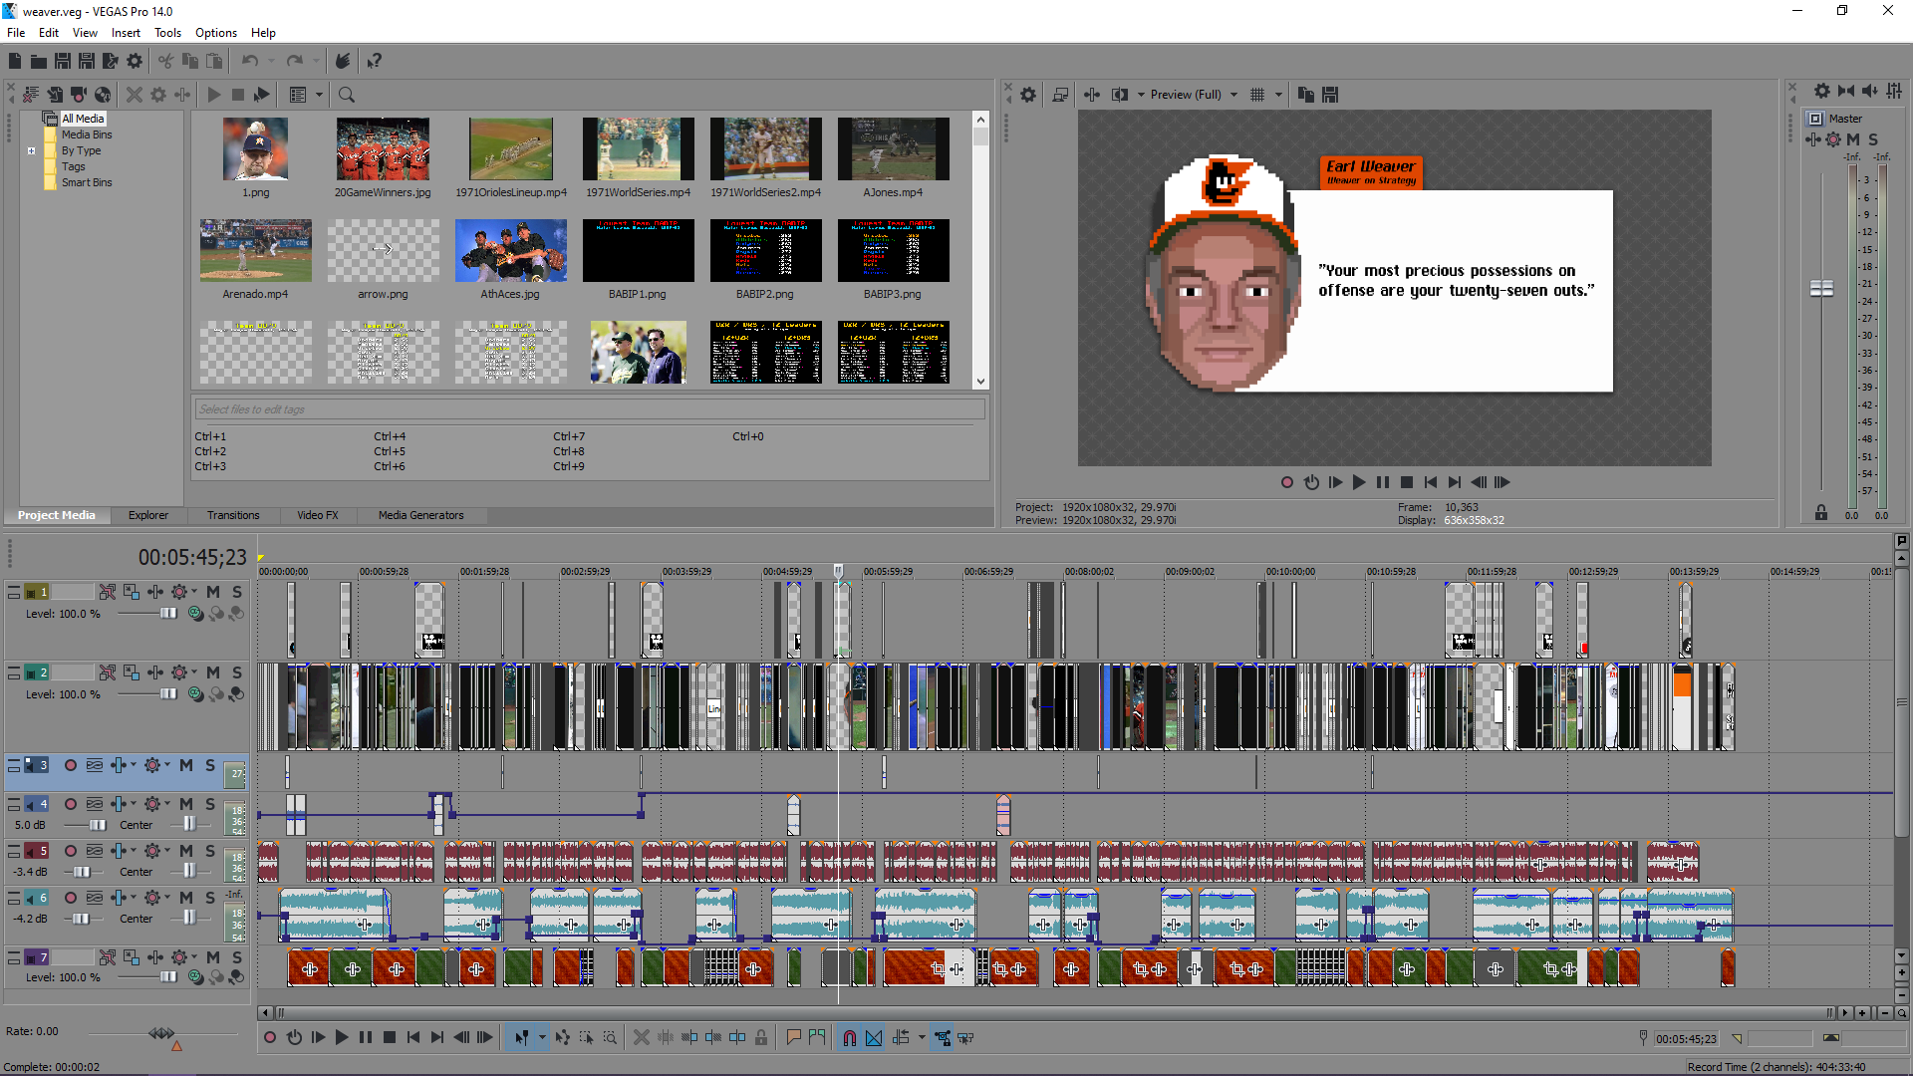Undo the last action
This screenshot has height=1076, width=1913.
(249, 62)
